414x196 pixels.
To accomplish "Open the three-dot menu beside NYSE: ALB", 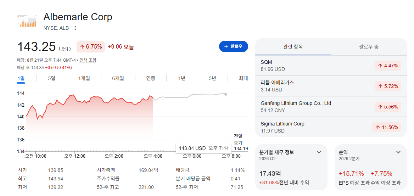I will click(75, 28).
